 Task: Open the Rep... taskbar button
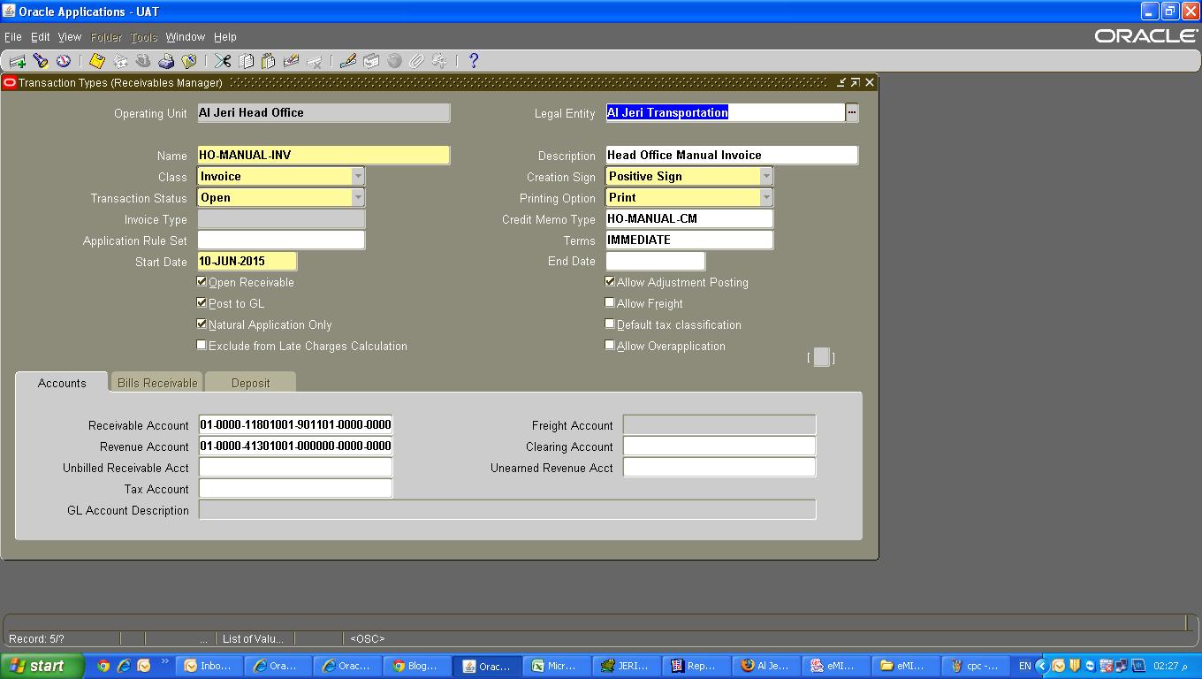697,666
